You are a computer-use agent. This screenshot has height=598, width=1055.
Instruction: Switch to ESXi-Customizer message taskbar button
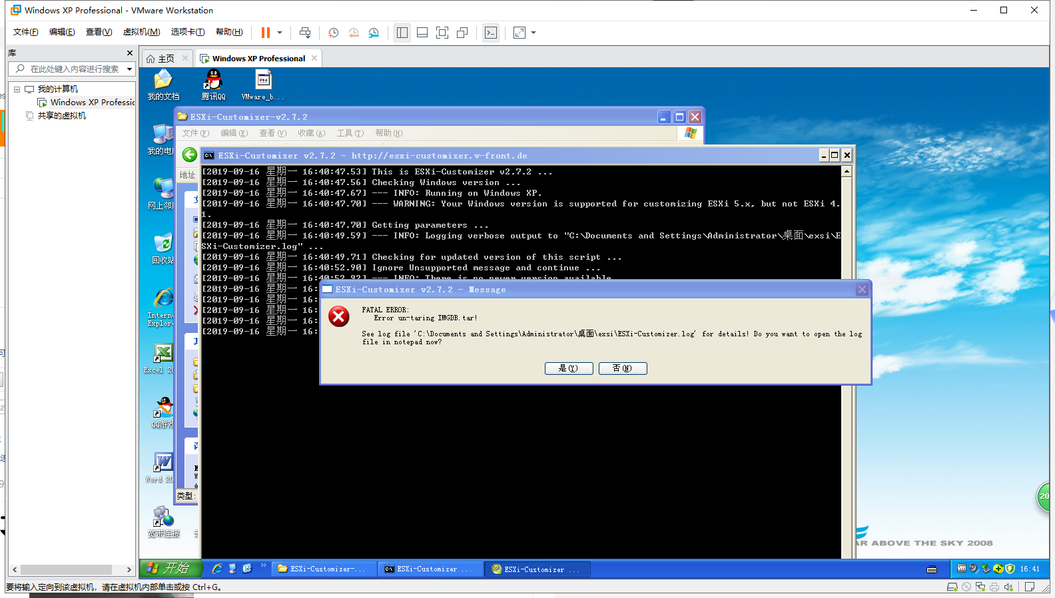pos(536,569)
